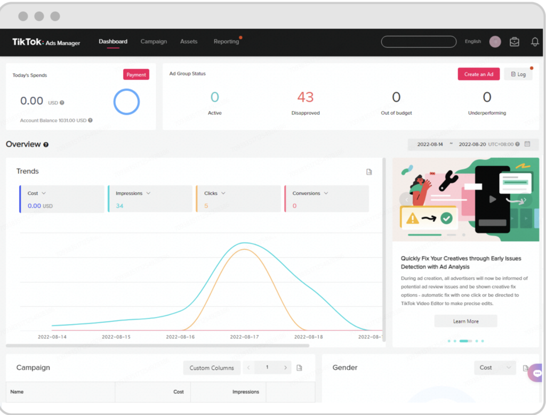Click the Create an Ad button
546x415 pixels.
[x=478, y=74]
